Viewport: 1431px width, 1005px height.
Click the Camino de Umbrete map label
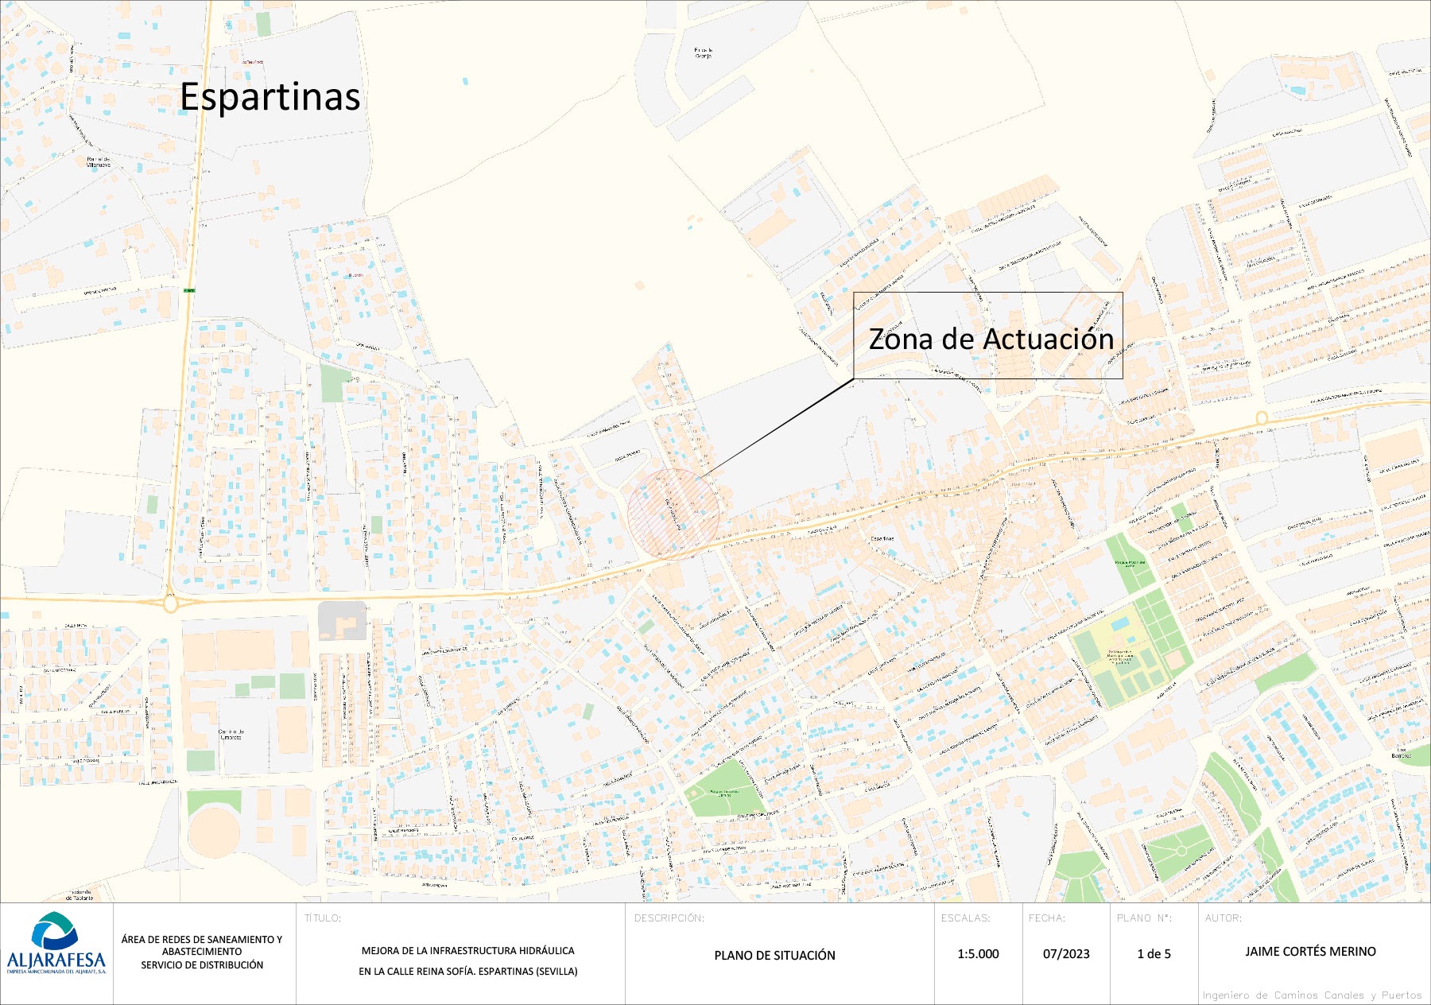pyautogui.click(x=231, y=735)
